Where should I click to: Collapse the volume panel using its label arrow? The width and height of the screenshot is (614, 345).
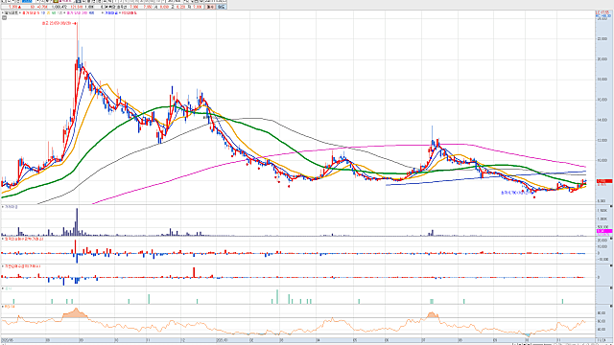tap(3, 207)
